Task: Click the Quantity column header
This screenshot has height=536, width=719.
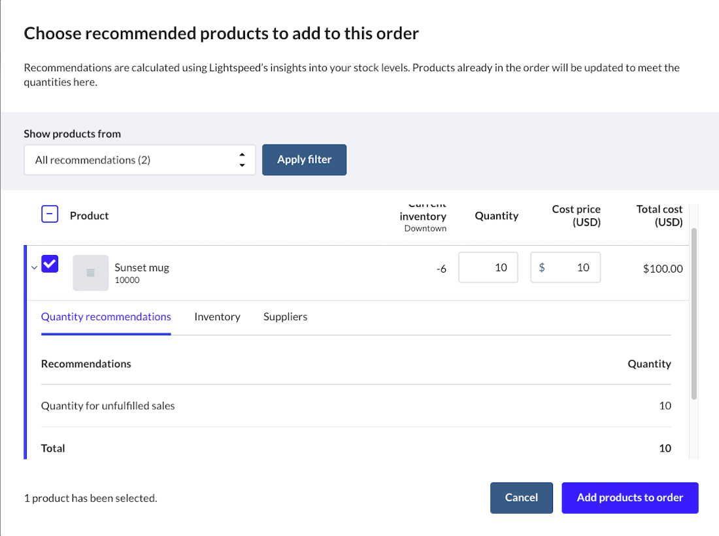Action: 496,216
